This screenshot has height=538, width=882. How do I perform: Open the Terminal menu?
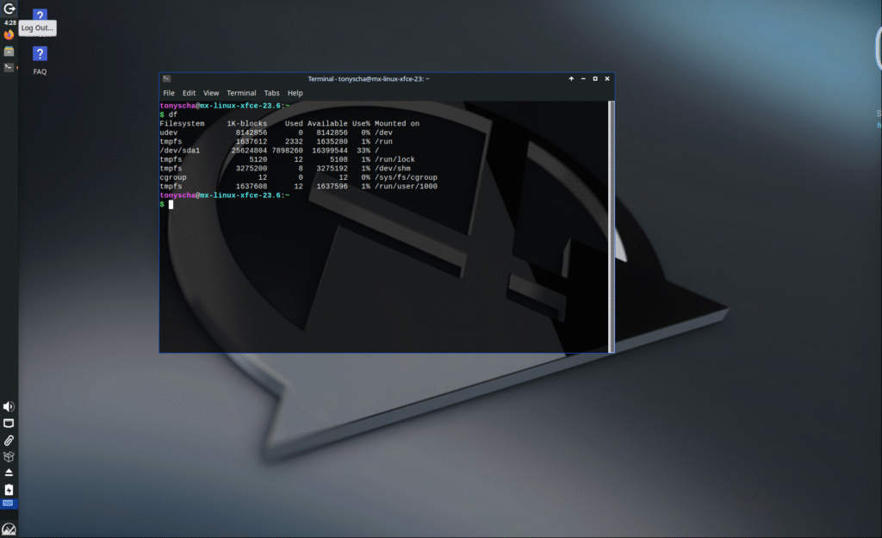[x=241, y=93]
